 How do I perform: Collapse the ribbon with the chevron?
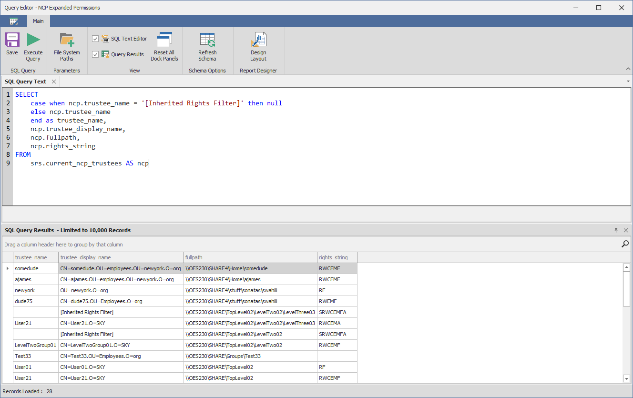(628, 68)
